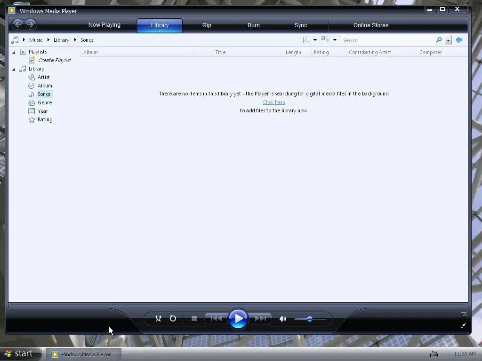Sort by the Composer column header
Image resolution: width=482 pixels, height=361 pixels.
point(442,52)
